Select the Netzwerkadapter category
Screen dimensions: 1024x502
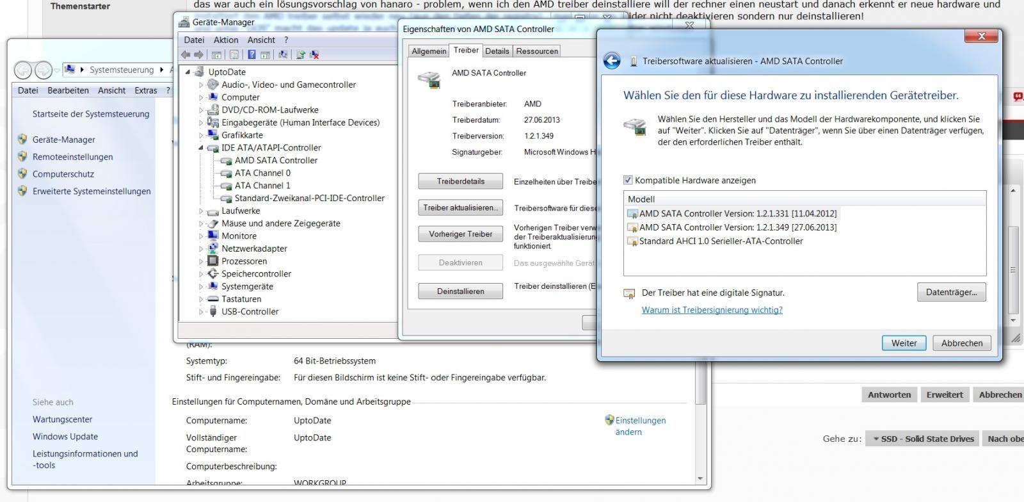[254, 248]
